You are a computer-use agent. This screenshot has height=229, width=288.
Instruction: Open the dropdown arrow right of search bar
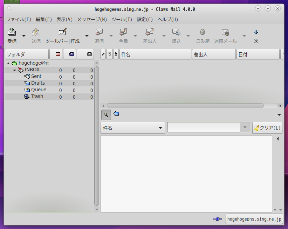tap(279, 115)
